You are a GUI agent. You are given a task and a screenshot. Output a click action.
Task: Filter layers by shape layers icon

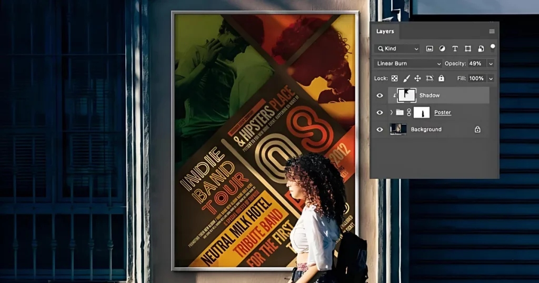pos(468,49)
